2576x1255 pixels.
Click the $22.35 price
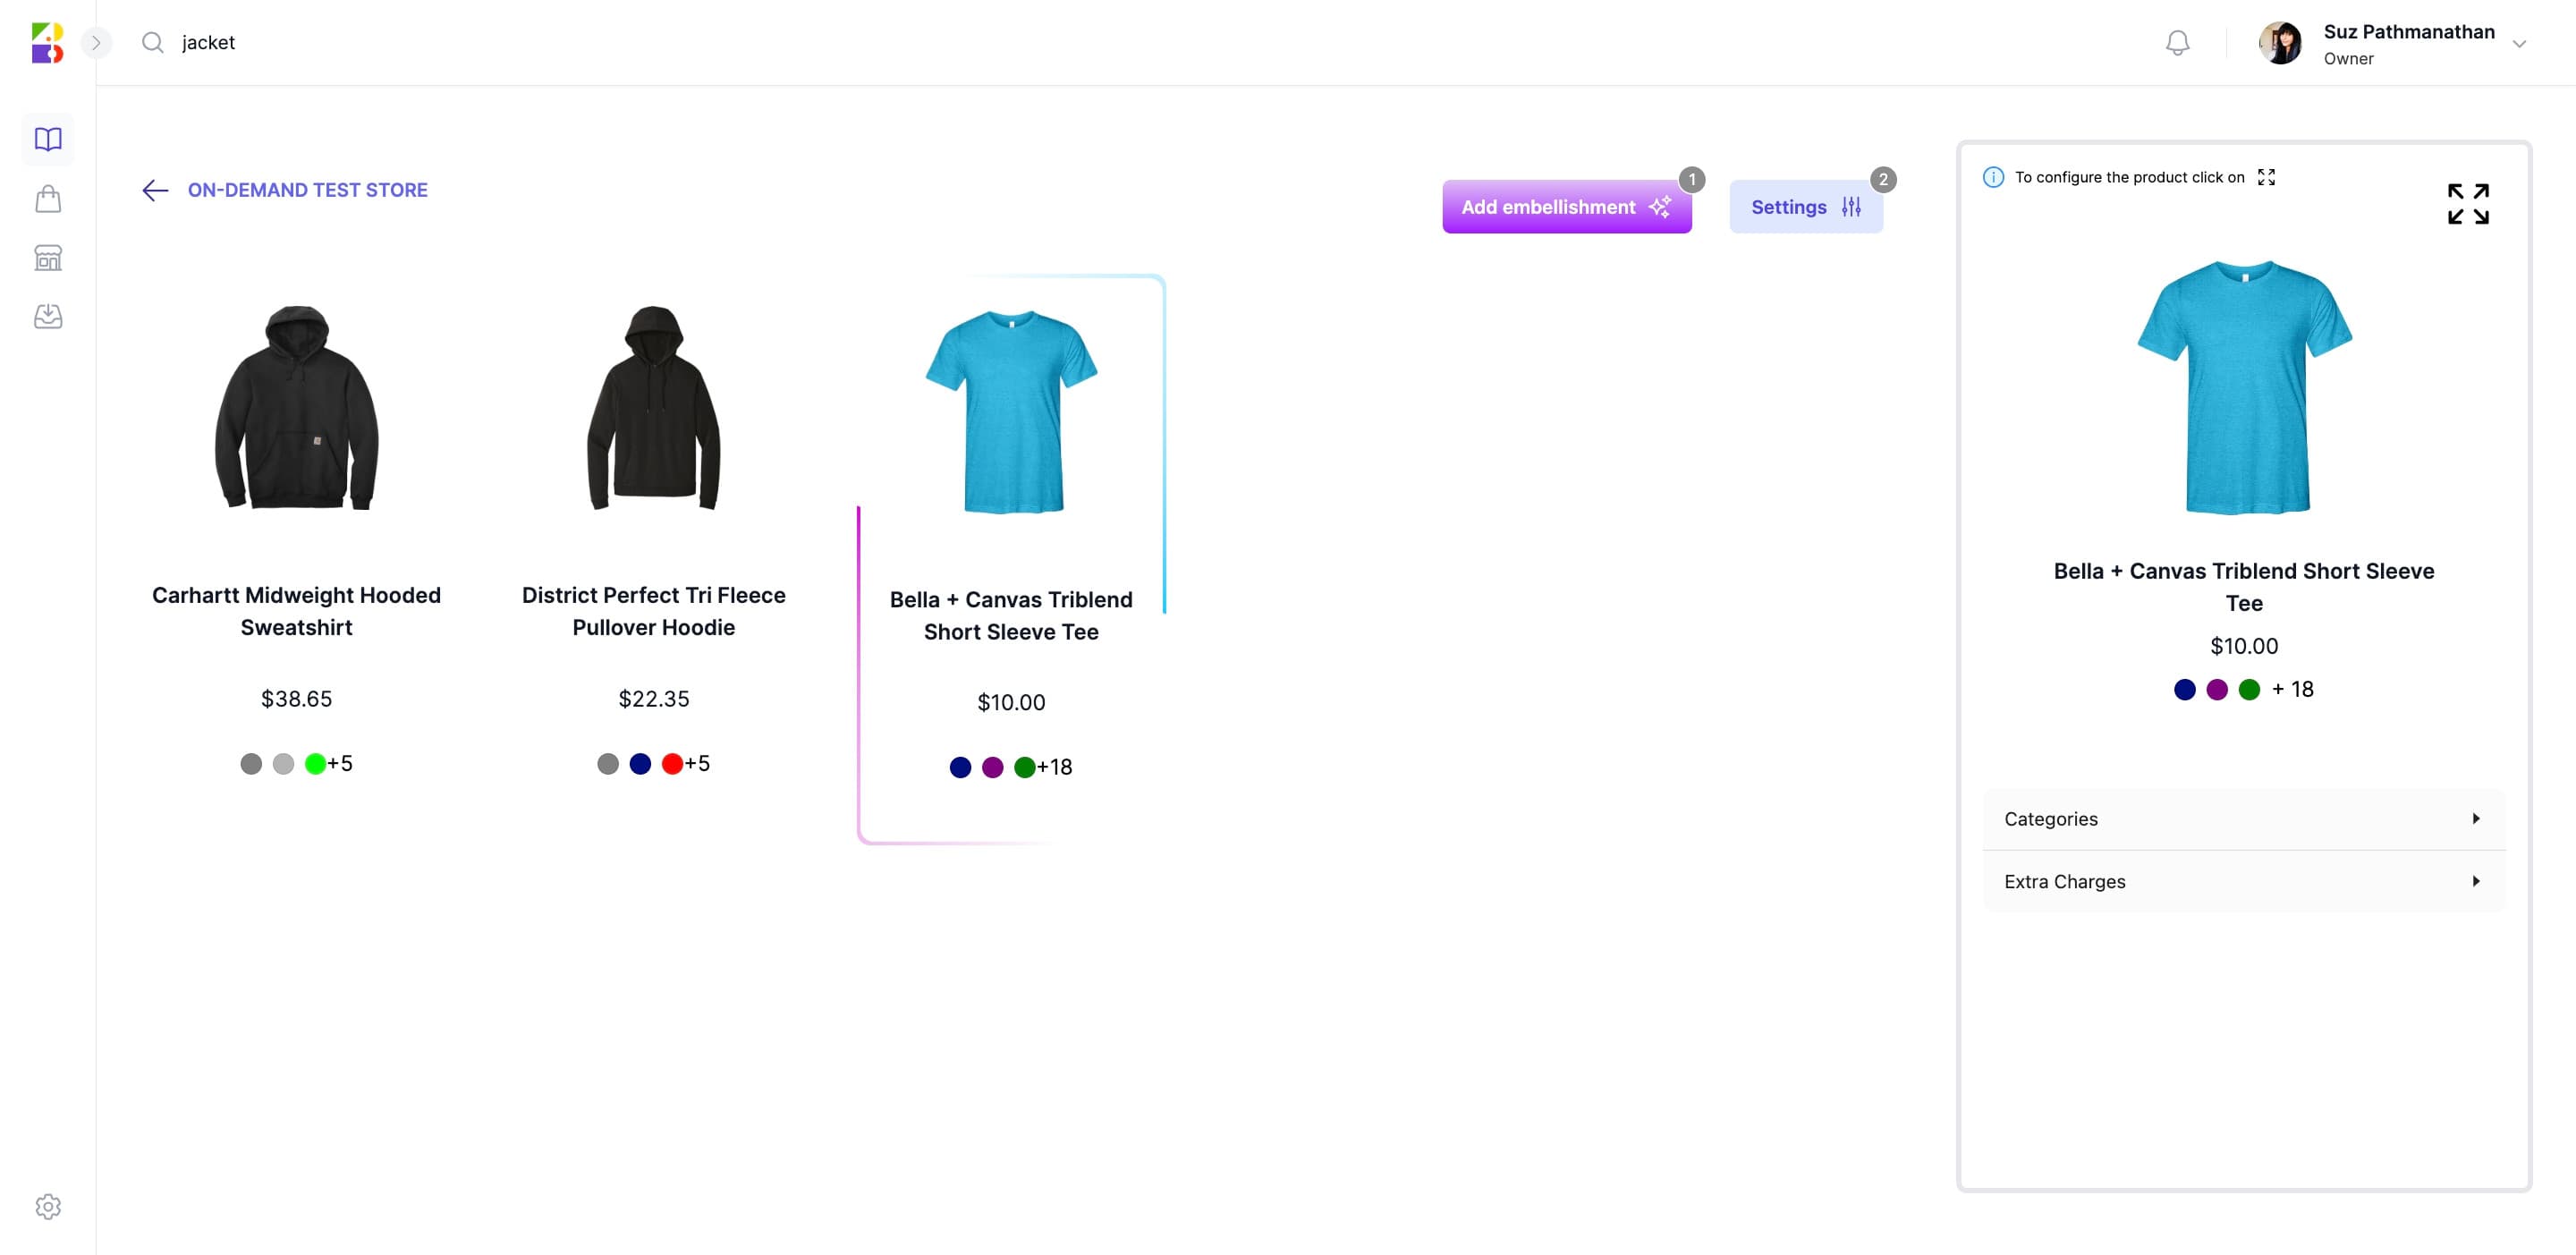(x=654, y=699)
